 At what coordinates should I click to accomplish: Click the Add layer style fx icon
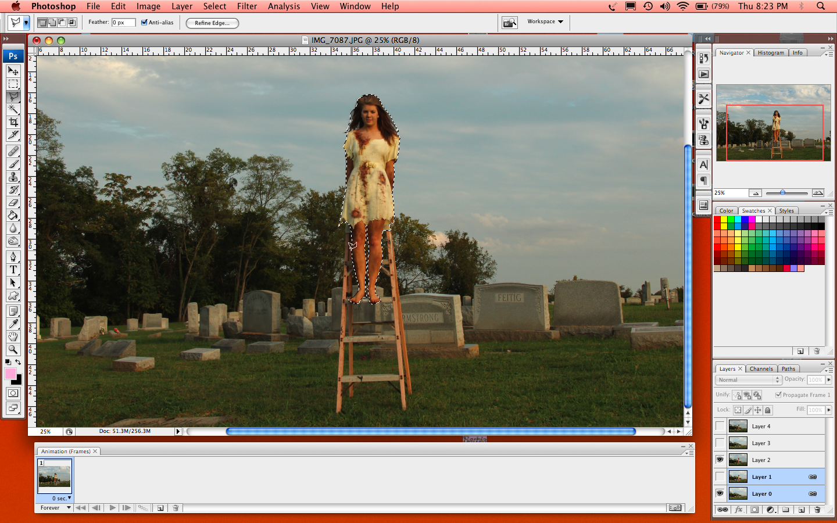coord(739,510)
